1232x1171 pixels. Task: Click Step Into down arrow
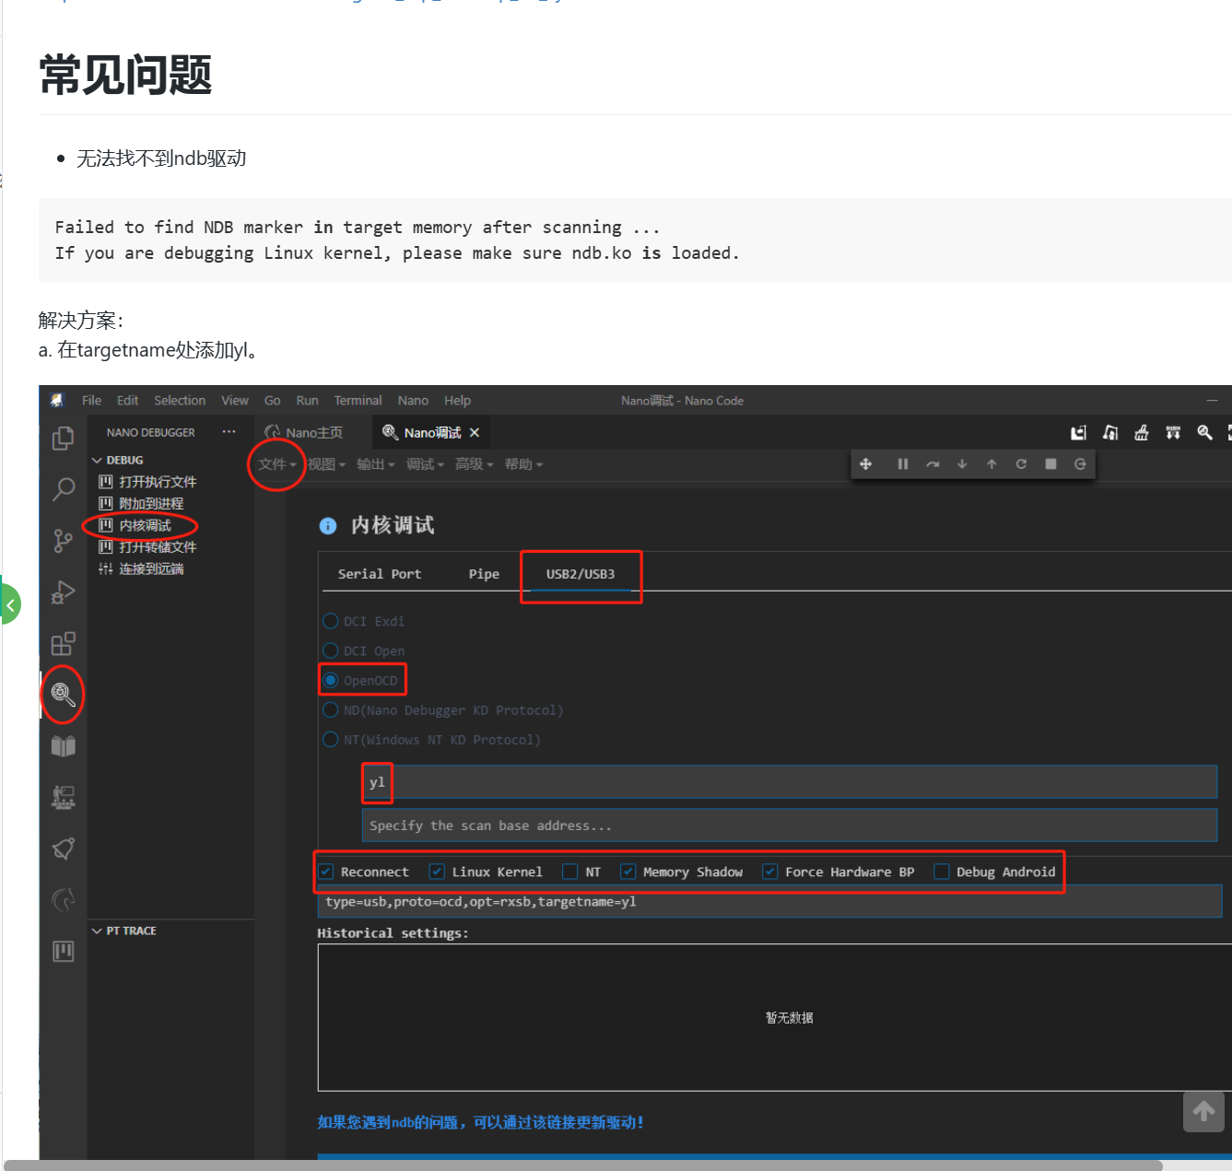(962, 464)
